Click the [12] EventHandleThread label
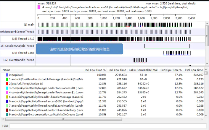The image size is (209, 130). (19, 60)
